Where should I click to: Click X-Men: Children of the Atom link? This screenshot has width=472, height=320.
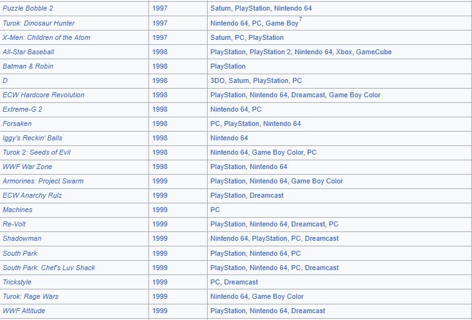46,37
